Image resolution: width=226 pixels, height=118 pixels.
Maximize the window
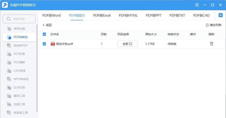tap(213, 5)
